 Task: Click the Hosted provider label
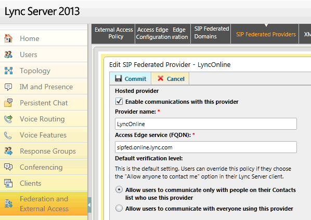(137, 91)
